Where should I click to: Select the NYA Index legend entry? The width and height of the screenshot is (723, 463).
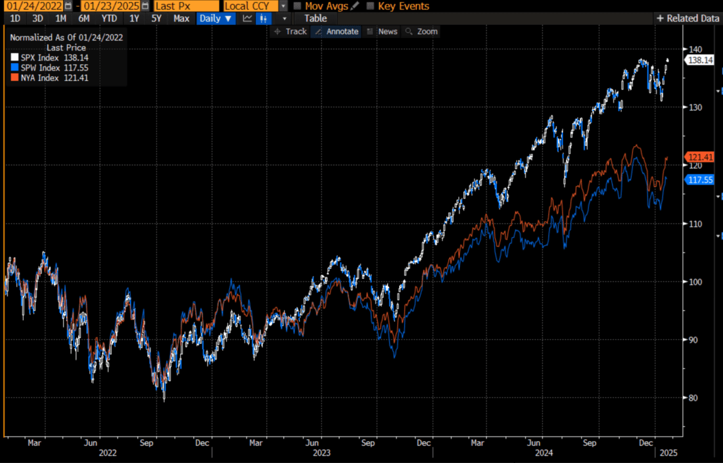point(50,78)
